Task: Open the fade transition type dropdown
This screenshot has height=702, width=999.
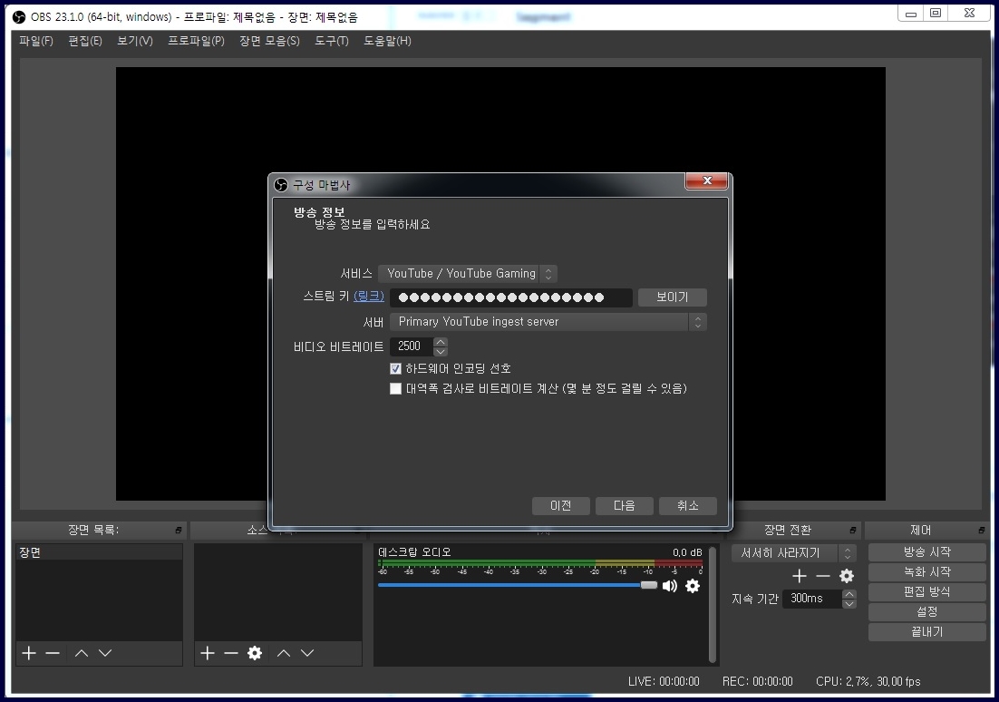Action: tap(793, 552)
